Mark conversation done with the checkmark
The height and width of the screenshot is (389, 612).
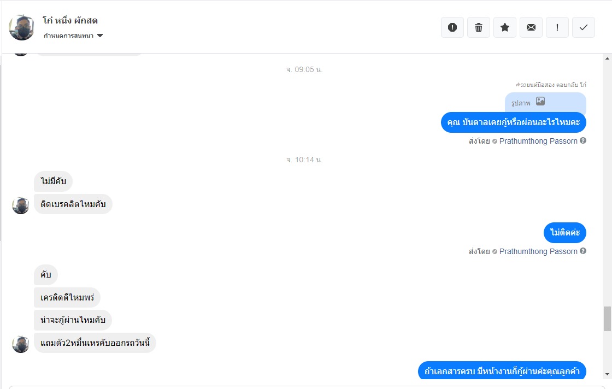tap(584, 27)
